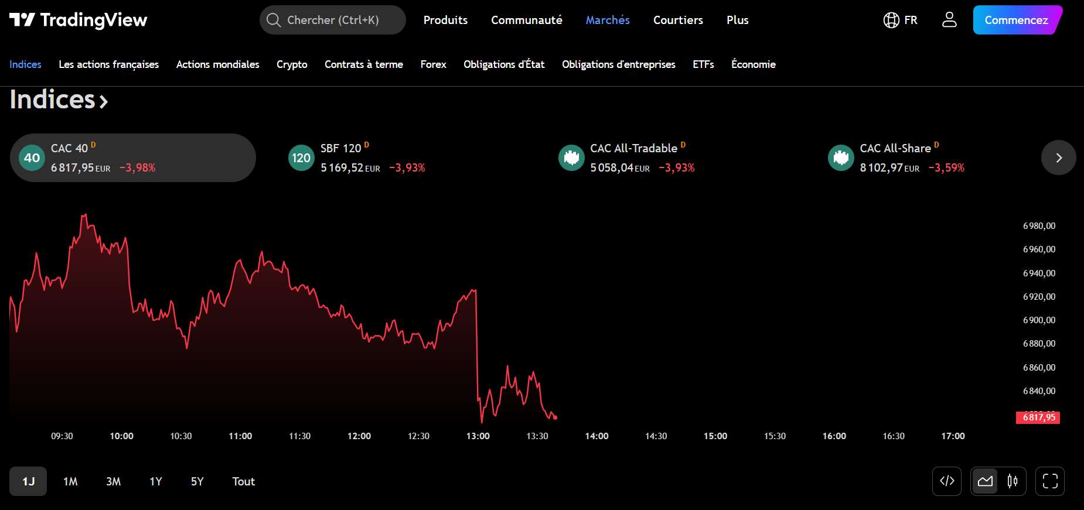
Task: Select the Obligations d'entreprises tab
Action: (x=619, y=64)
